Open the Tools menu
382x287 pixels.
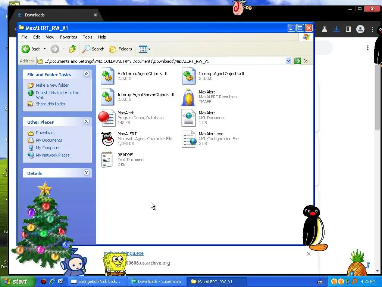(87, 37)
